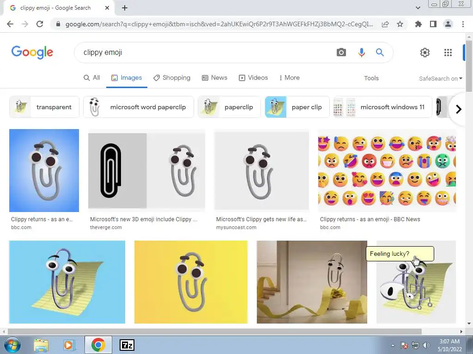473x354 pixels.
Task: Filter by microsoft word paperclip chip
Action: pyautogui.click(x=139, y=107)
